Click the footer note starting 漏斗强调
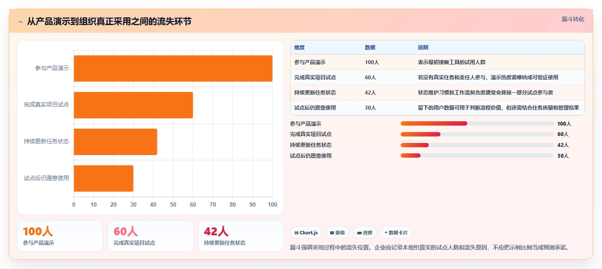Viewport: 602px width, 269px height. 429,248
